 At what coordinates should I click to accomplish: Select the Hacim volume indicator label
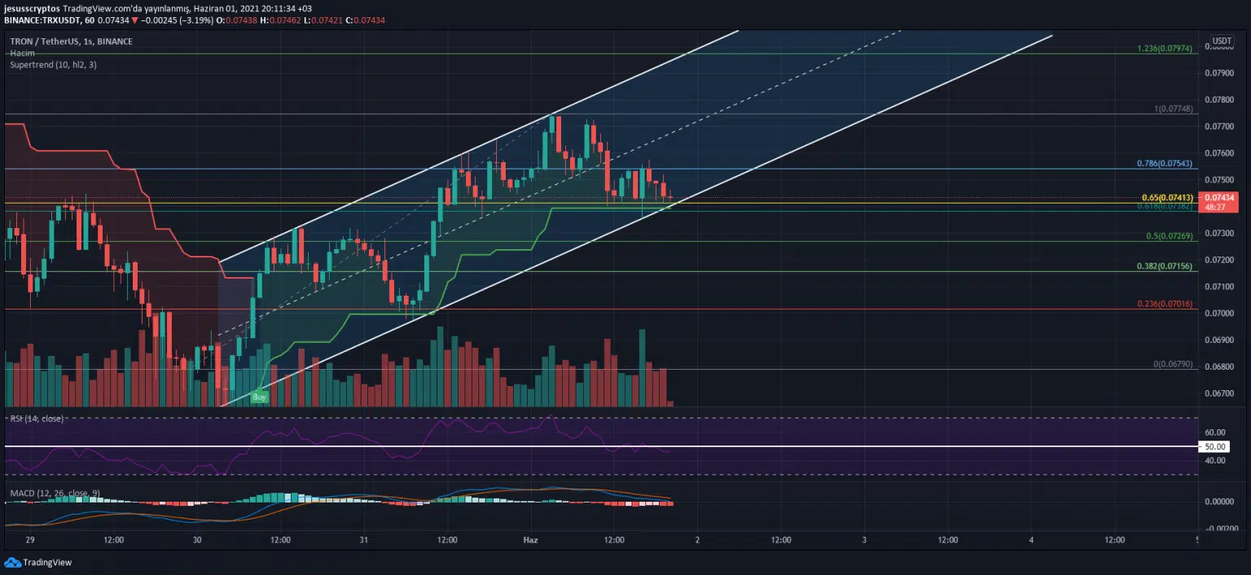22,53
